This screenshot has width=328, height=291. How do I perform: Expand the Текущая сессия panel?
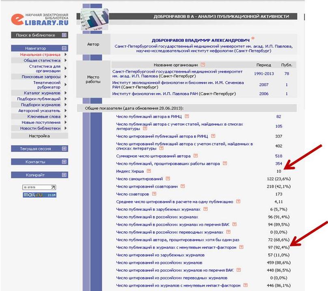pos(64,148)
